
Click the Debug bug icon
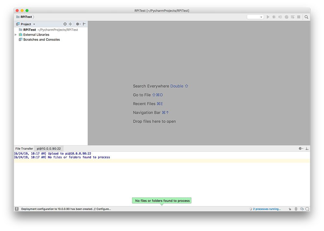274,17
